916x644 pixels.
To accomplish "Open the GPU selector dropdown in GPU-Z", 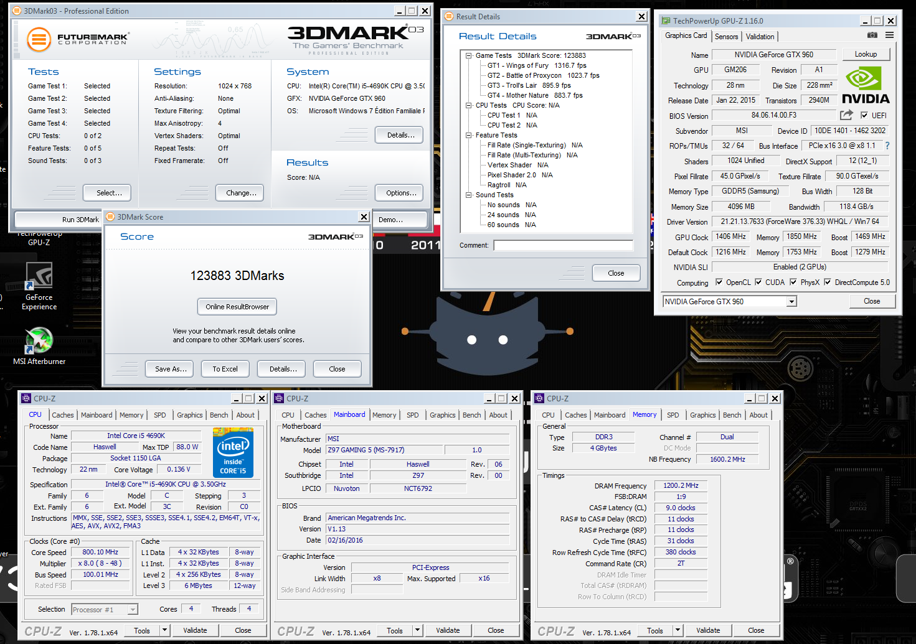I will [x=791, y=302].
